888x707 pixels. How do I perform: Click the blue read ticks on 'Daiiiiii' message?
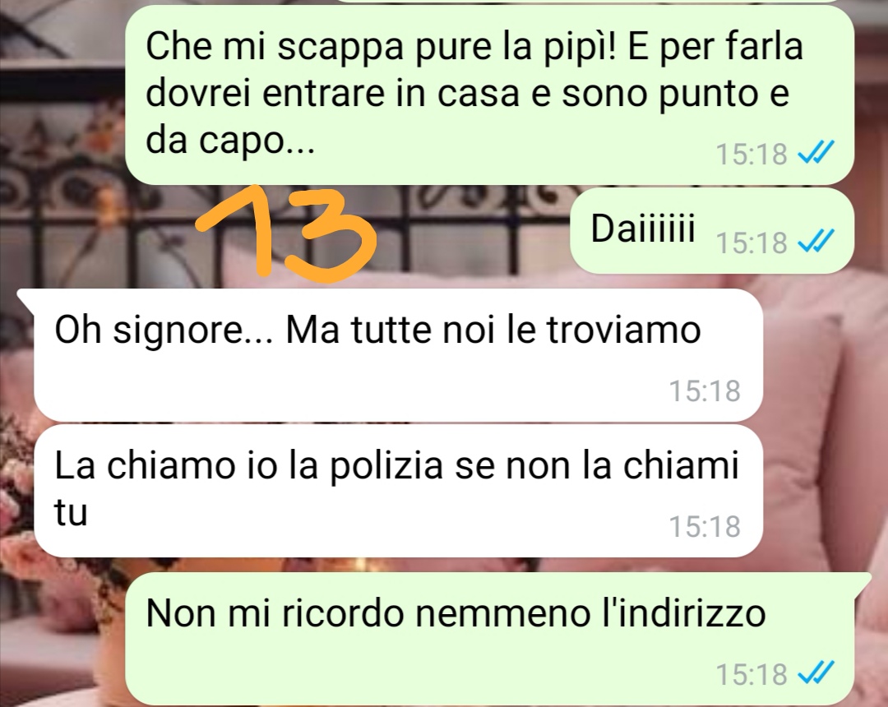coord(816,243)
